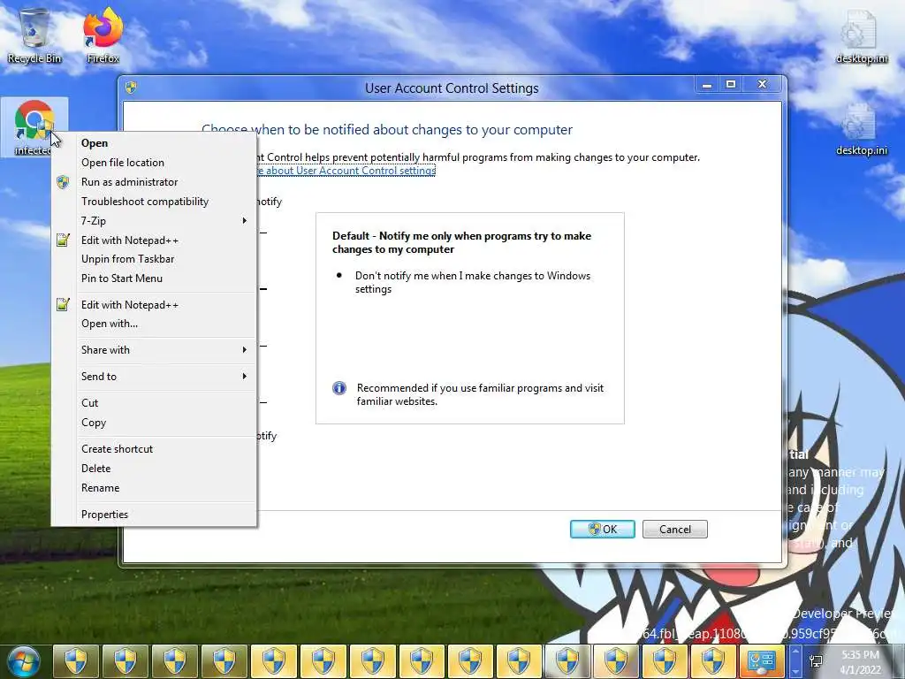Select Unpin from Taskbar
The height and width of the screenshot is (679, 905).
(154, 259)
